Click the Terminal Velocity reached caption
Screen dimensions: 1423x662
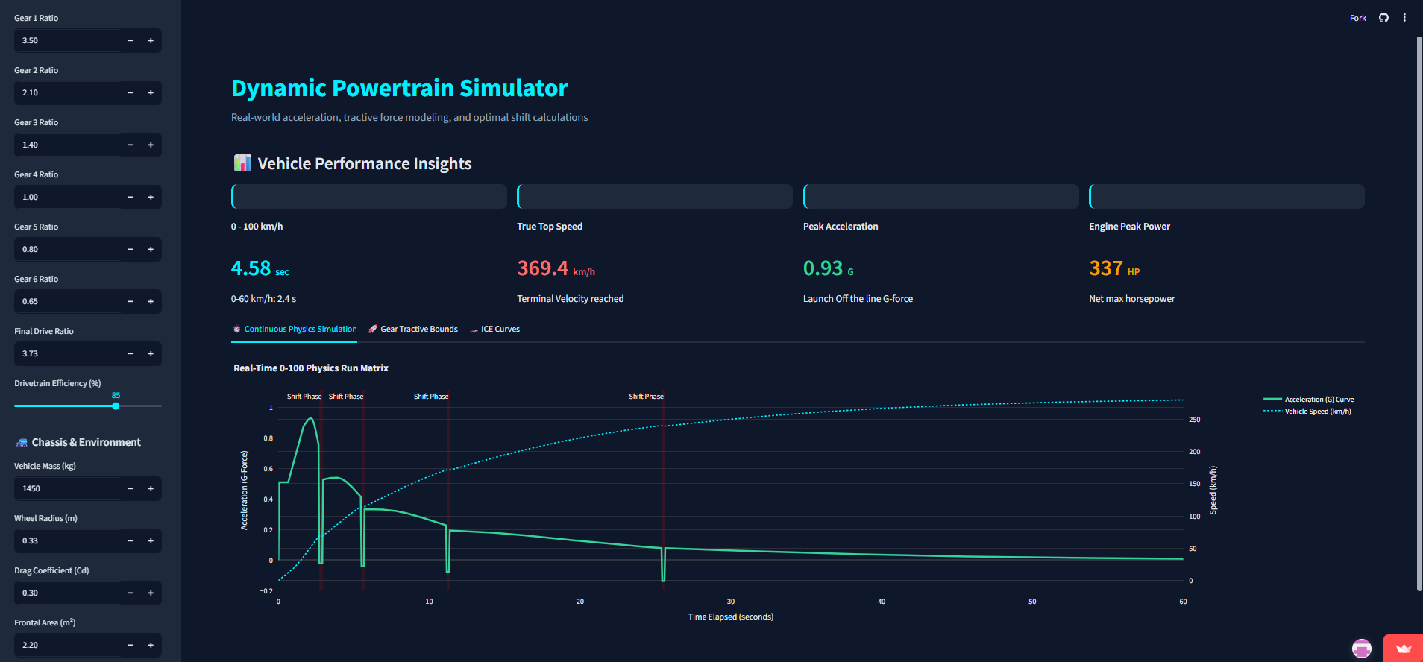coord(571,299)
